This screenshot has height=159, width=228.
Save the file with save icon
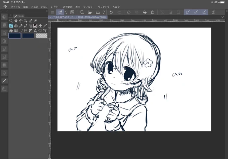(x=98, y=12)
